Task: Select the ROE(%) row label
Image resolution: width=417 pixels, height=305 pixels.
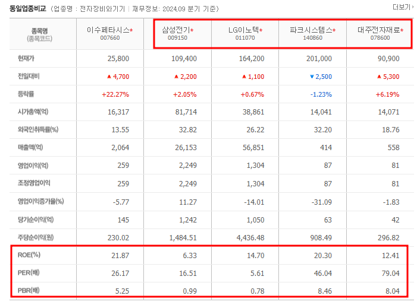Action: click(29, 255)
